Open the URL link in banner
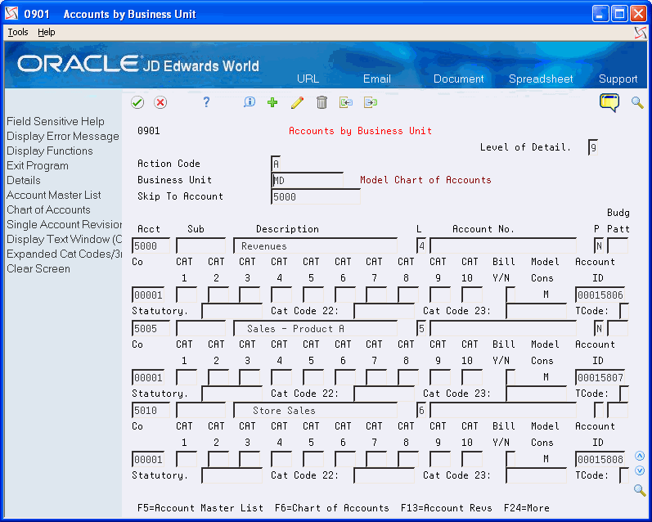Screen dimensions: 652x522 coord(308,79)
